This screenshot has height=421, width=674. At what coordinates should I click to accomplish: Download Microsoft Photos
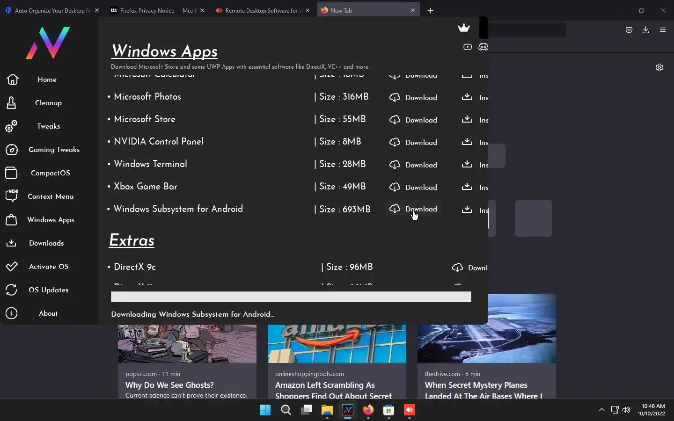[413, 97]
